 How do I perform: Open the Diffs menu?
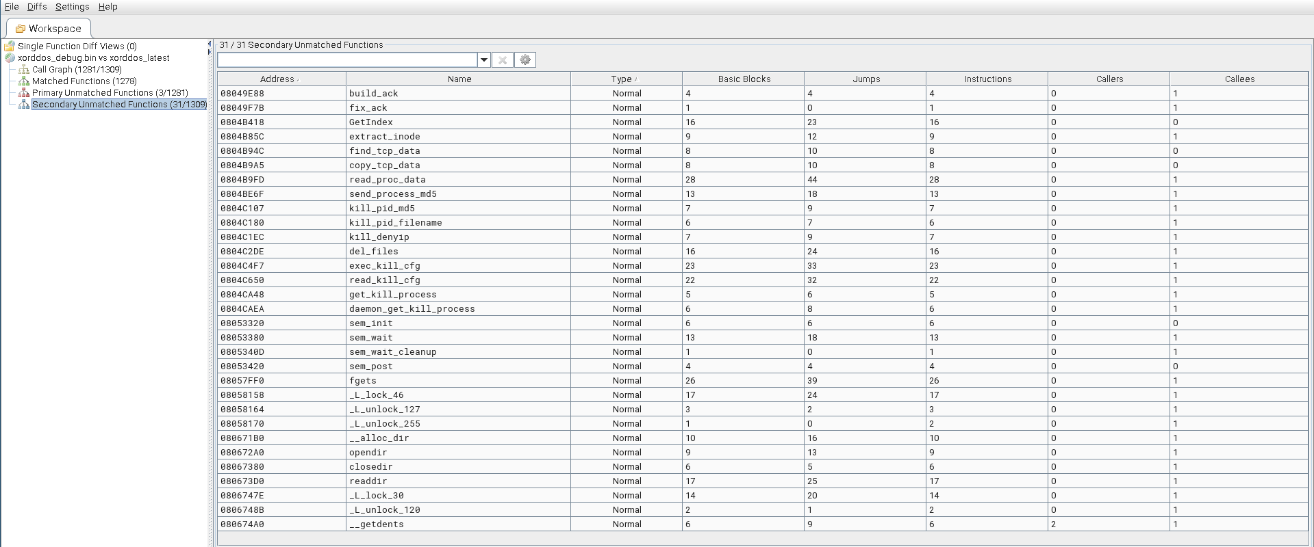coord(37,7)
